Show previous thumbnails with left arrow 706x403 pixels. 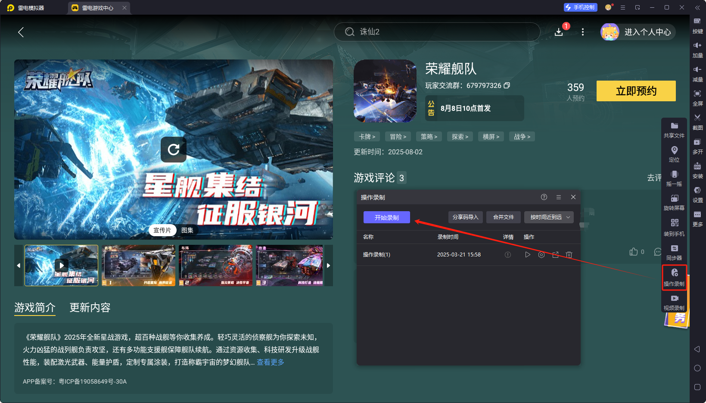click(x=19, y=266)
